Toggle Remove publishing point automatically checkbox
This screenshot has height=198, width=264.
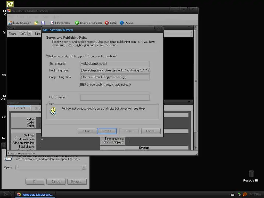[x=82, y=85]
